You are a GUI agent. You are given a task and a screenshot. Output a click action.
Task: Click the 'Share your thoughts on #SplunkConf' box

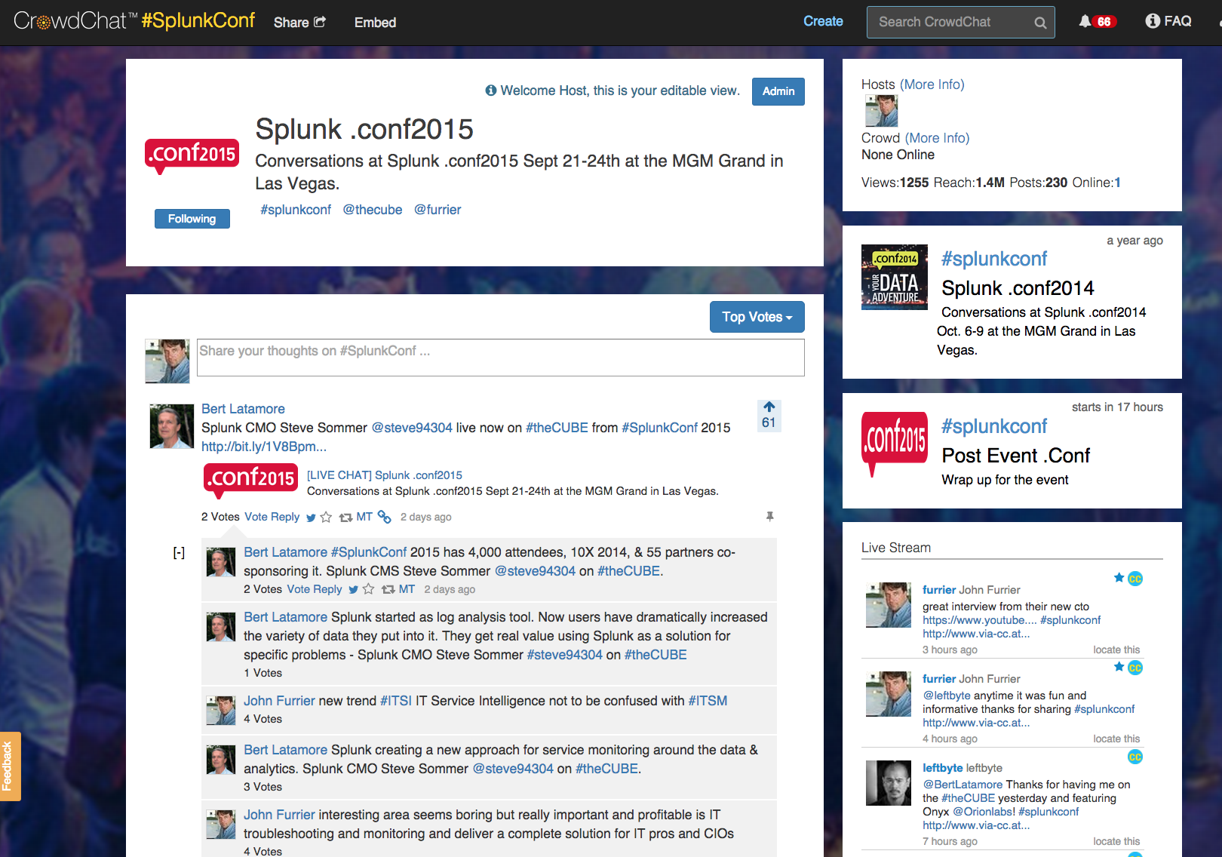click(x=501, y=358)
